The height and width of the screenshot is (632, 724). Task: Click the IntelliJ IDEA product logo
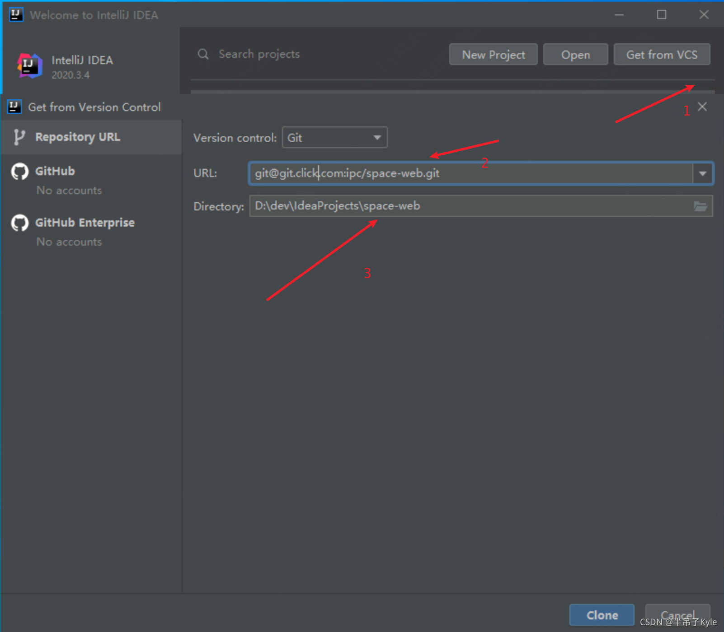(29, 66)
